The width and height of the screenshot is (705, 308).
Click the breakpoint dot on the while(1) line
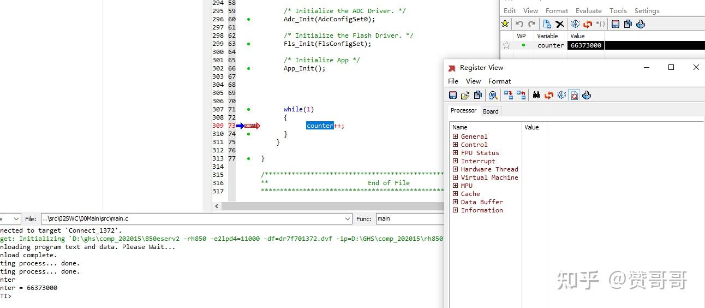248,109
